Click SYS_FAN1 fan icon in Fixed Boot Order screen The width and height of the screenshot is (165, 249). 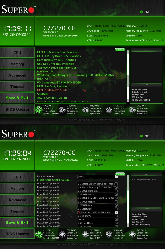tap(86, 234)
